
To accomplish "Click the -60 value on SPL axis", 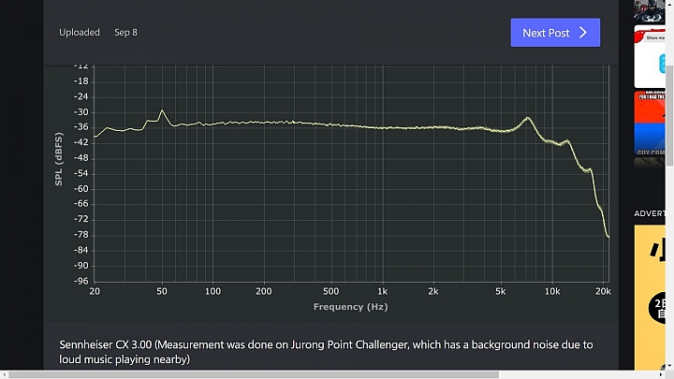I will click(x=81, y=189).
